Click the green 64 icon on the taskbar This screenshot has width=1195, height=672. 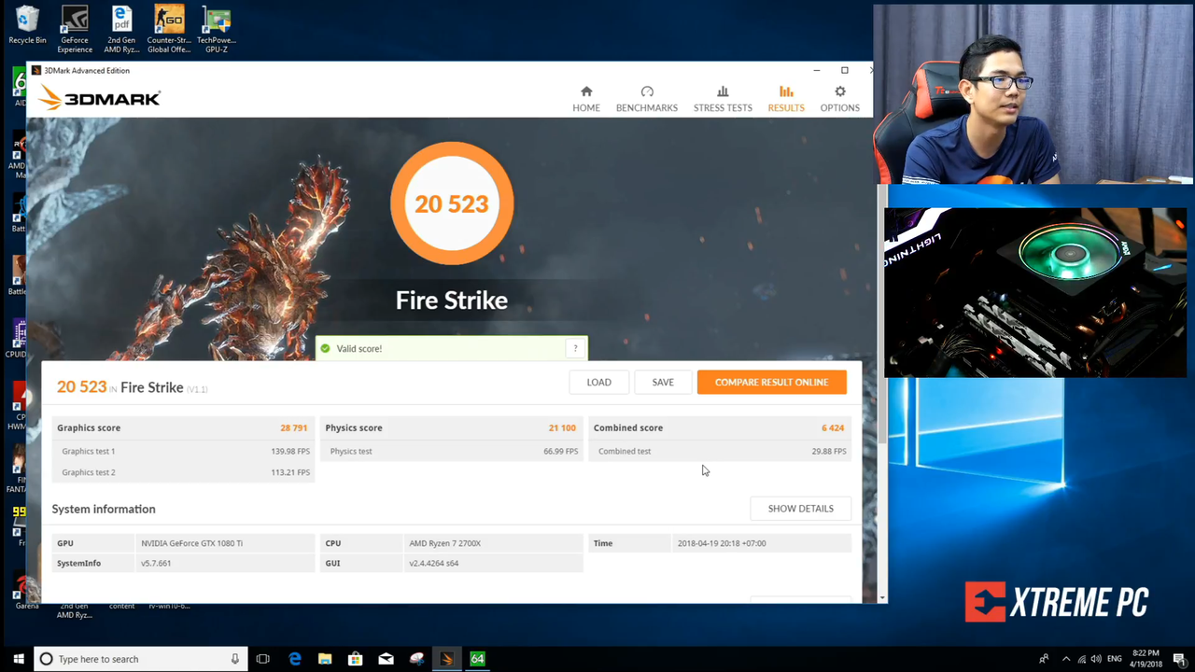pos(476,659)
